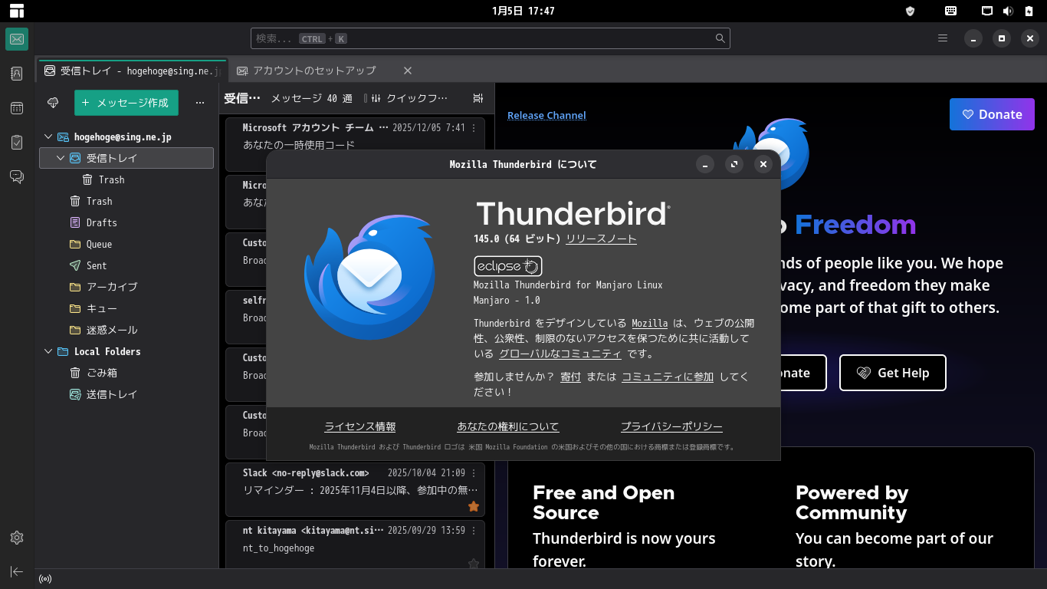Select the Queue folder

click(x=126, y=244)
